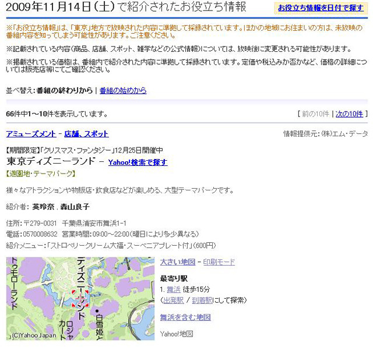Click the 営業時間 09:00〜22:00 text
The width and height of the screenshot is (373, 350).
click(x=131, y=235)
